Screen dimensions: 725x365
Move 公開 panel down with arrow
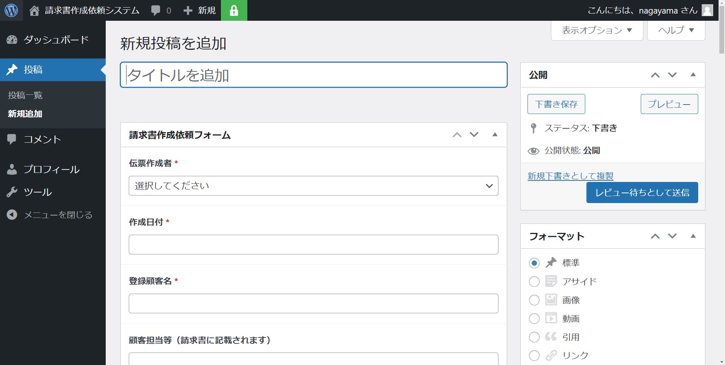(x=672, y=75)
